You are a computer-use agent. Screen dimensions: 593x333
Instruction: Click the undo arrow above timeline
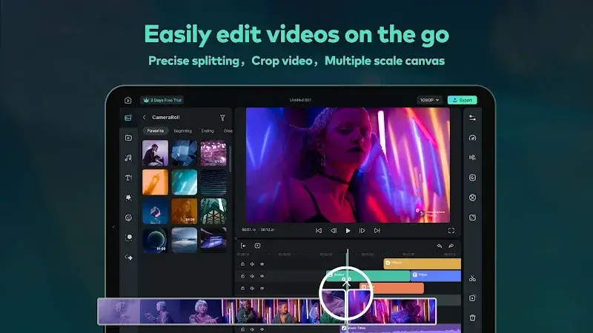pos(439,246)
